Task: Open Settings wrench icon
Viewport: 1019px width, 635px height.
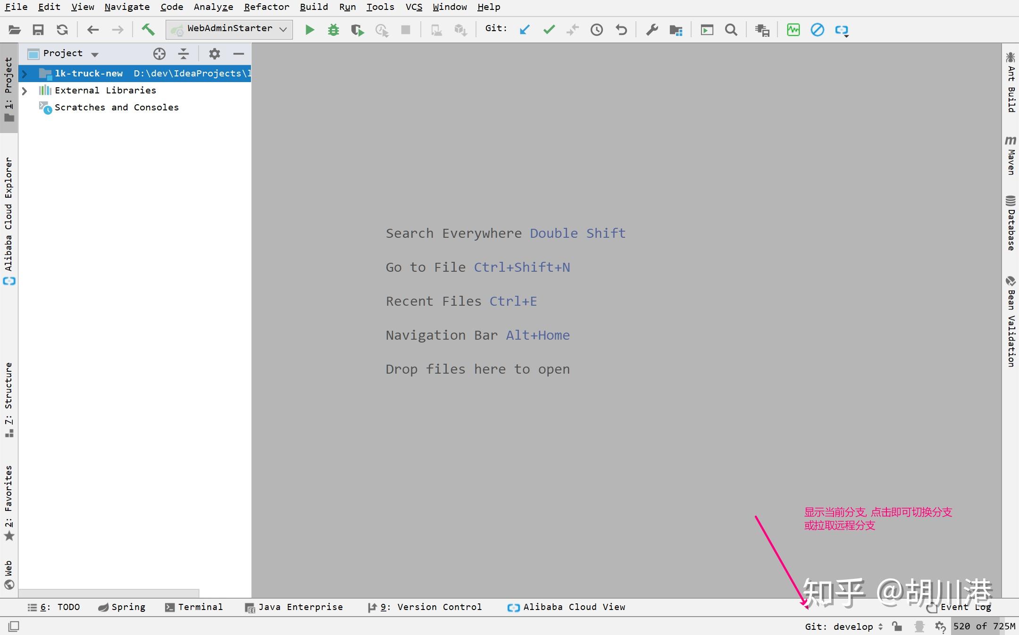Action: coord(651,30)
